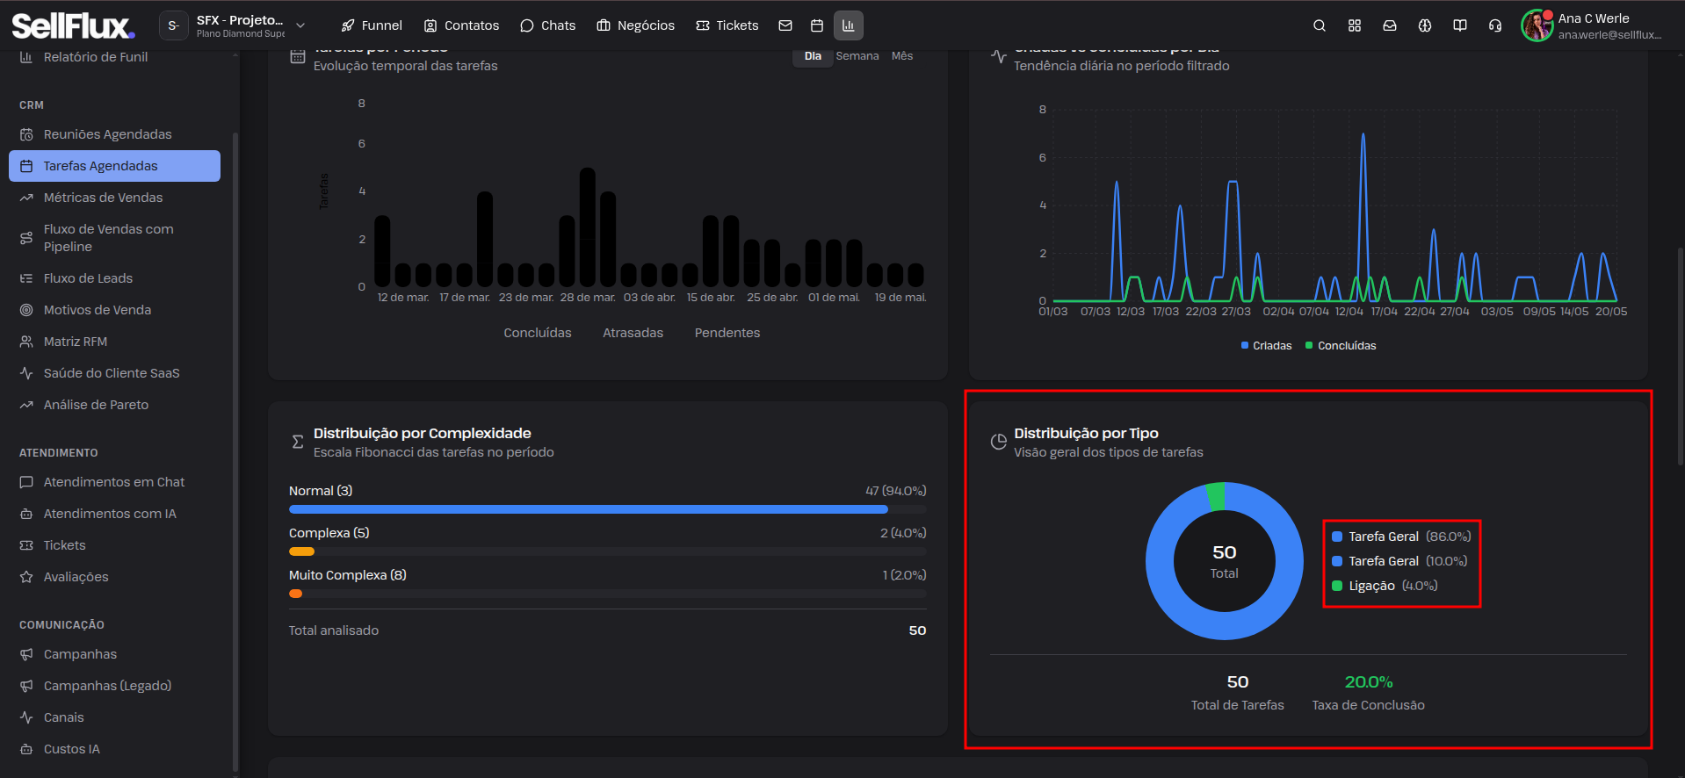Open the calendar icon in top navigation
Image resolution: width=1685 pixels, height=778 pixels.
[x=817, y=25]
